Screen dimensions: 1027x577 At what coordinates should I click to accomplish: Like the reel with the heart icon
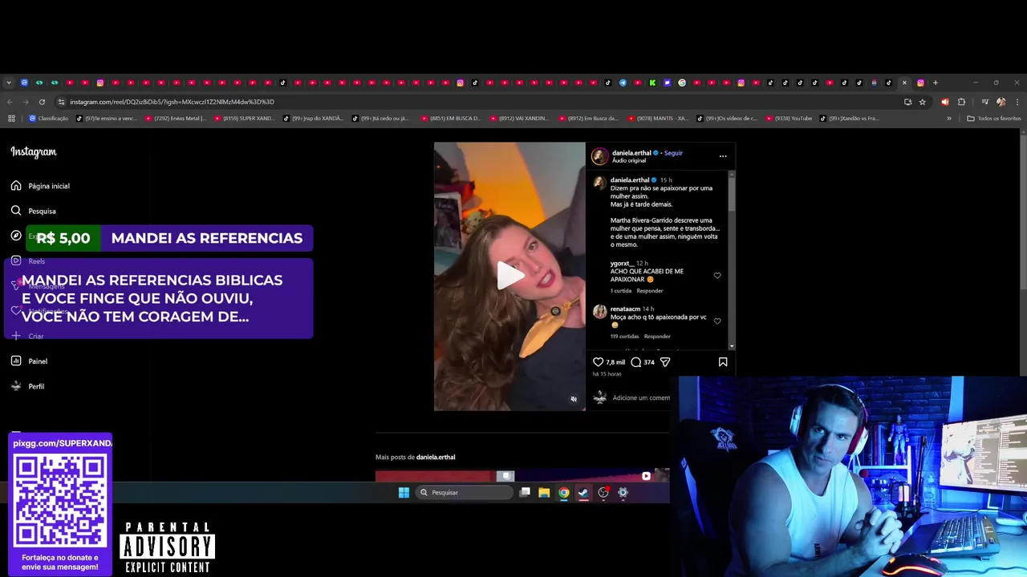(598, 362)
